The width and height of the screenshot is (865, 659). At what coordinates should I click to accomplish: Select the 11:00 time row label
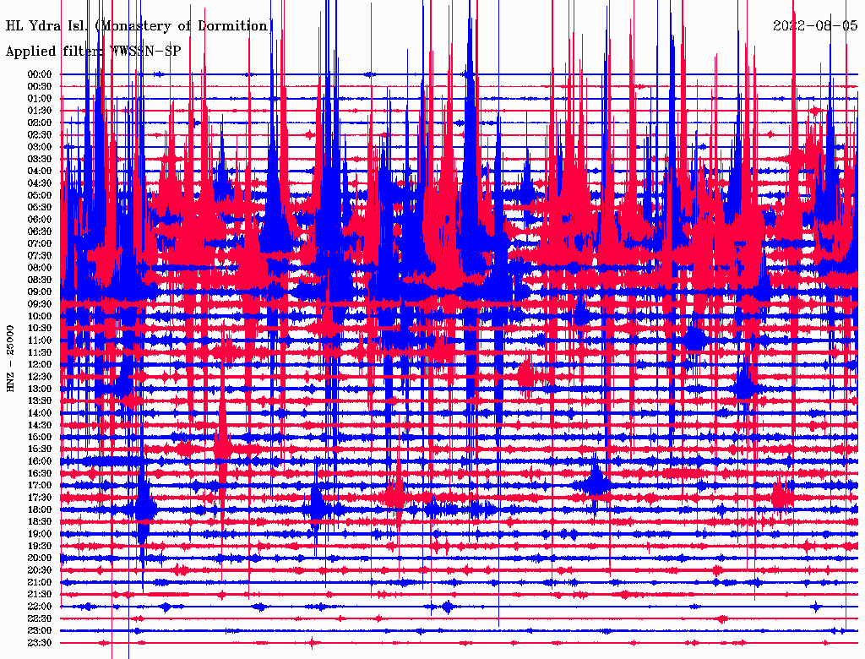click(x=40, y=341)
